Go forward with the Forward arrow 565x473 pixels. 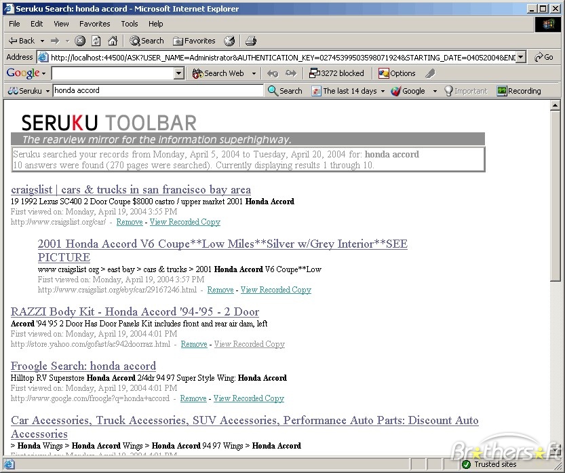coord(55,41)
